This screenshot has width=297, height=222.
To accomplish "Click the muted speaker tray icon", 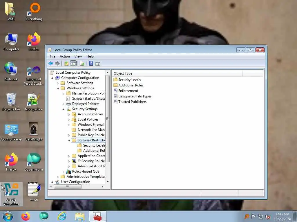I will pos(268,217).
